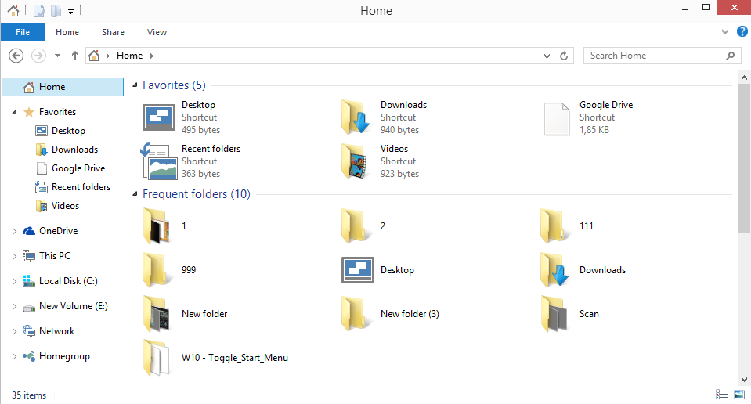Switch to the Home ribbon tab
Screen dimensions: 751x404
pos(67,32)
